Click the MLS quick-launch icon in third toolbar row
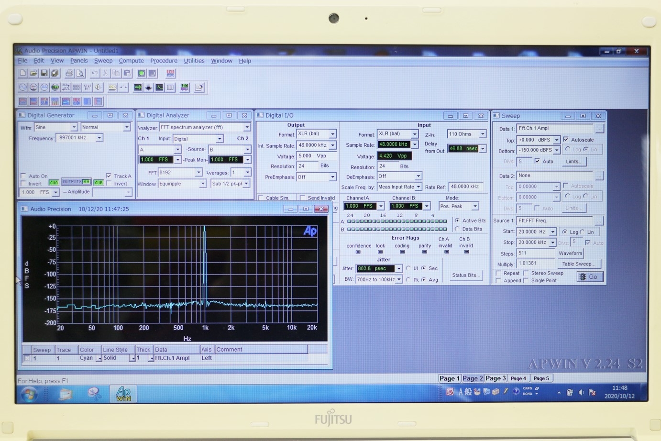Viewport: 661px width, 441px height. coord(77,101)
